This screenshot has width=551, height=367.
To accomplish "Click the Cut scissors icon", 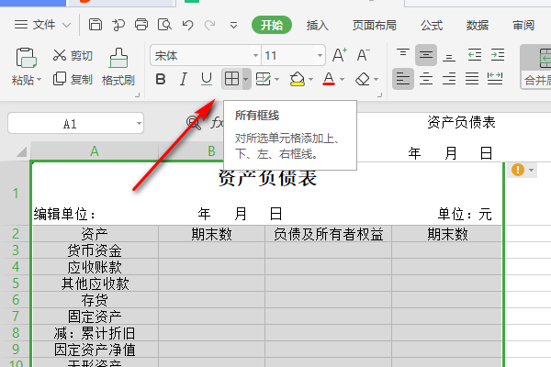I will (x=61, y=56).
